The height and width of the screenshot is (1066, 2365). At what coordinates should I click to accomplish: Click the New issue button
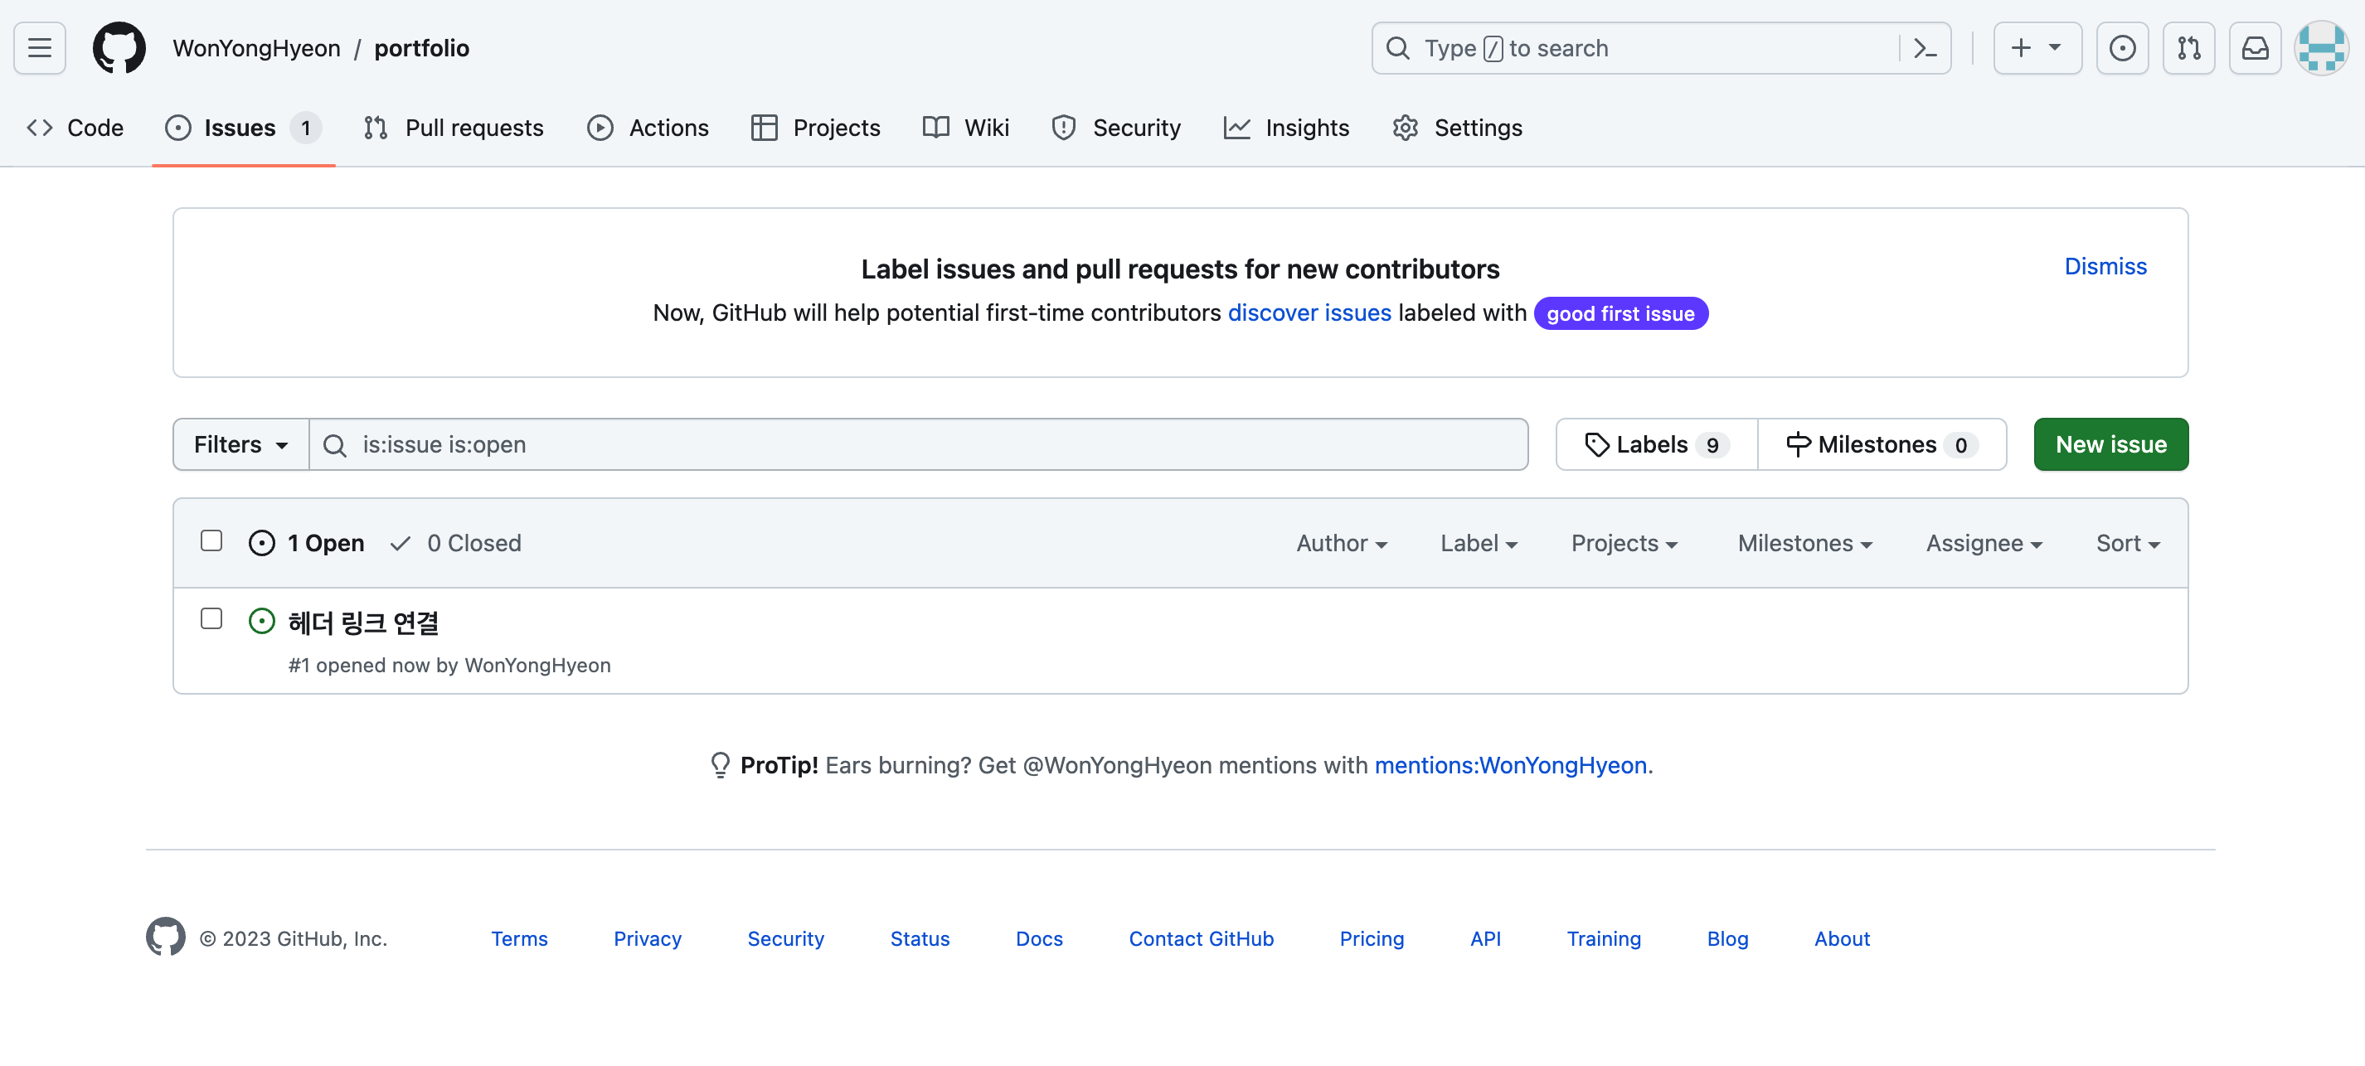(x=2110, y=444)
